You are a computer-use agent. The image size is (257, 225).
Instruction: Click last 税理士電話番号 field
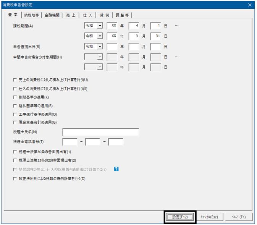(116, 142)
